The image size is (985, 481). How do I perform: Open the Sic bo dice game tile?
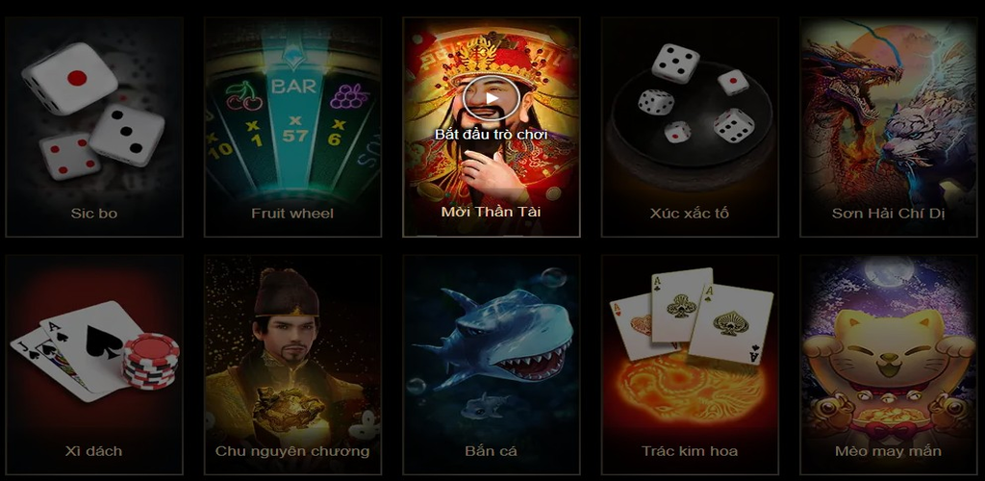pos(94,128)
